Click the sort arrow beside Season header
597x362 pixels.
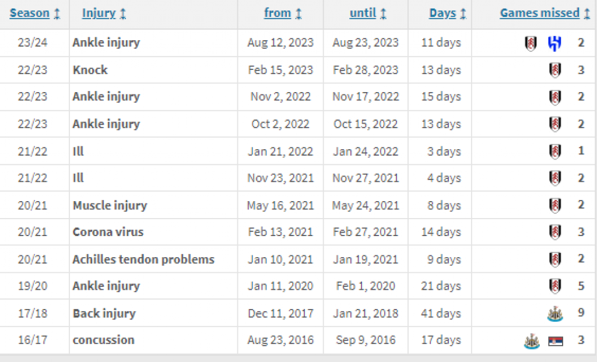click(57, 14)
